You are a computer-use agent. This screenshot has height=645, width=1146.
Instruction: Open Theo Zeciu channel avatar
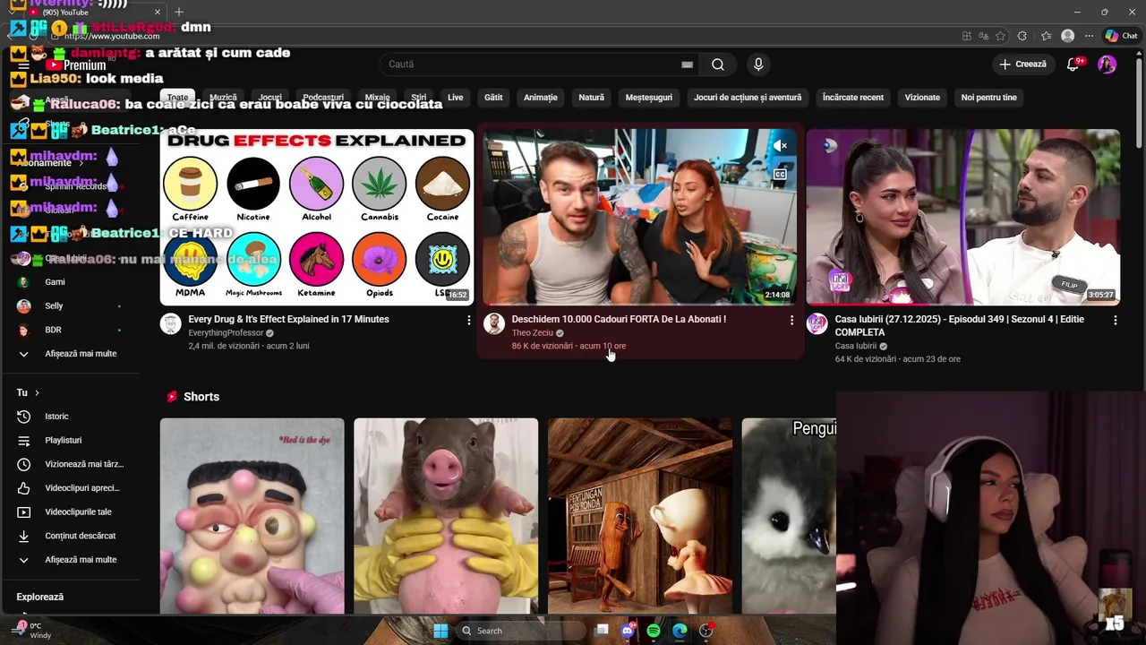494,323
